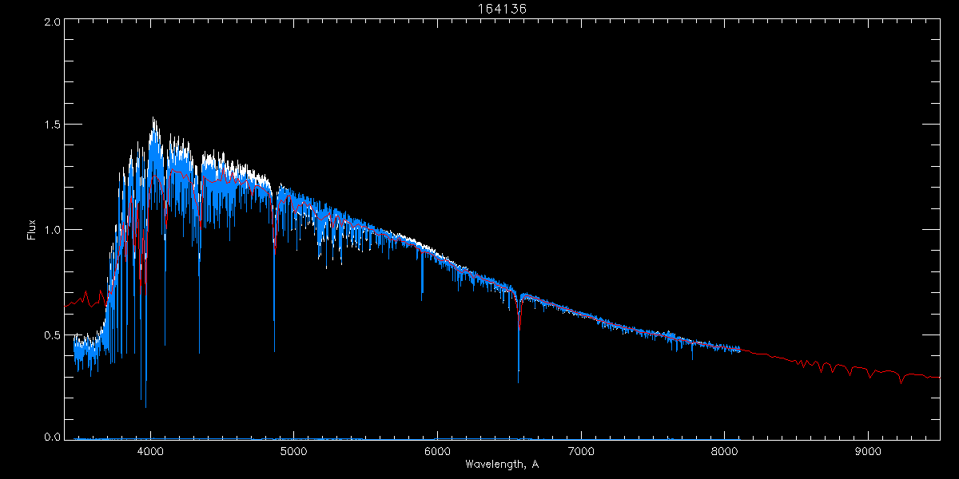Click the 0.0 flux tick label
959x479 pixels.
[x=51, y=437]
